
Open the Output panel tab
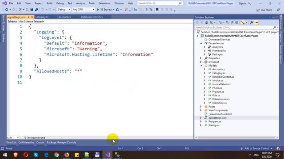(x=40, y=142)
